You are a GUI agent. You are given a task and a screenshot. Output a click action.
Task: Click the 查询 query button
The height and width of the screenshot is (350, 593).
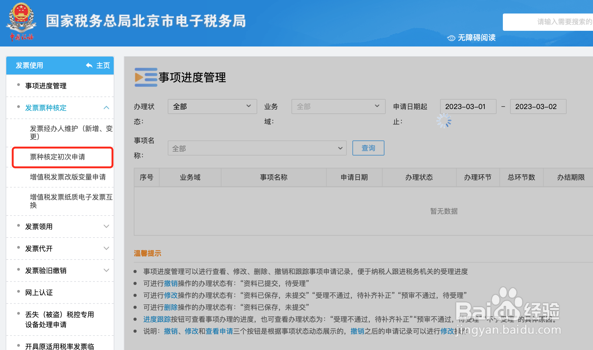368,148
